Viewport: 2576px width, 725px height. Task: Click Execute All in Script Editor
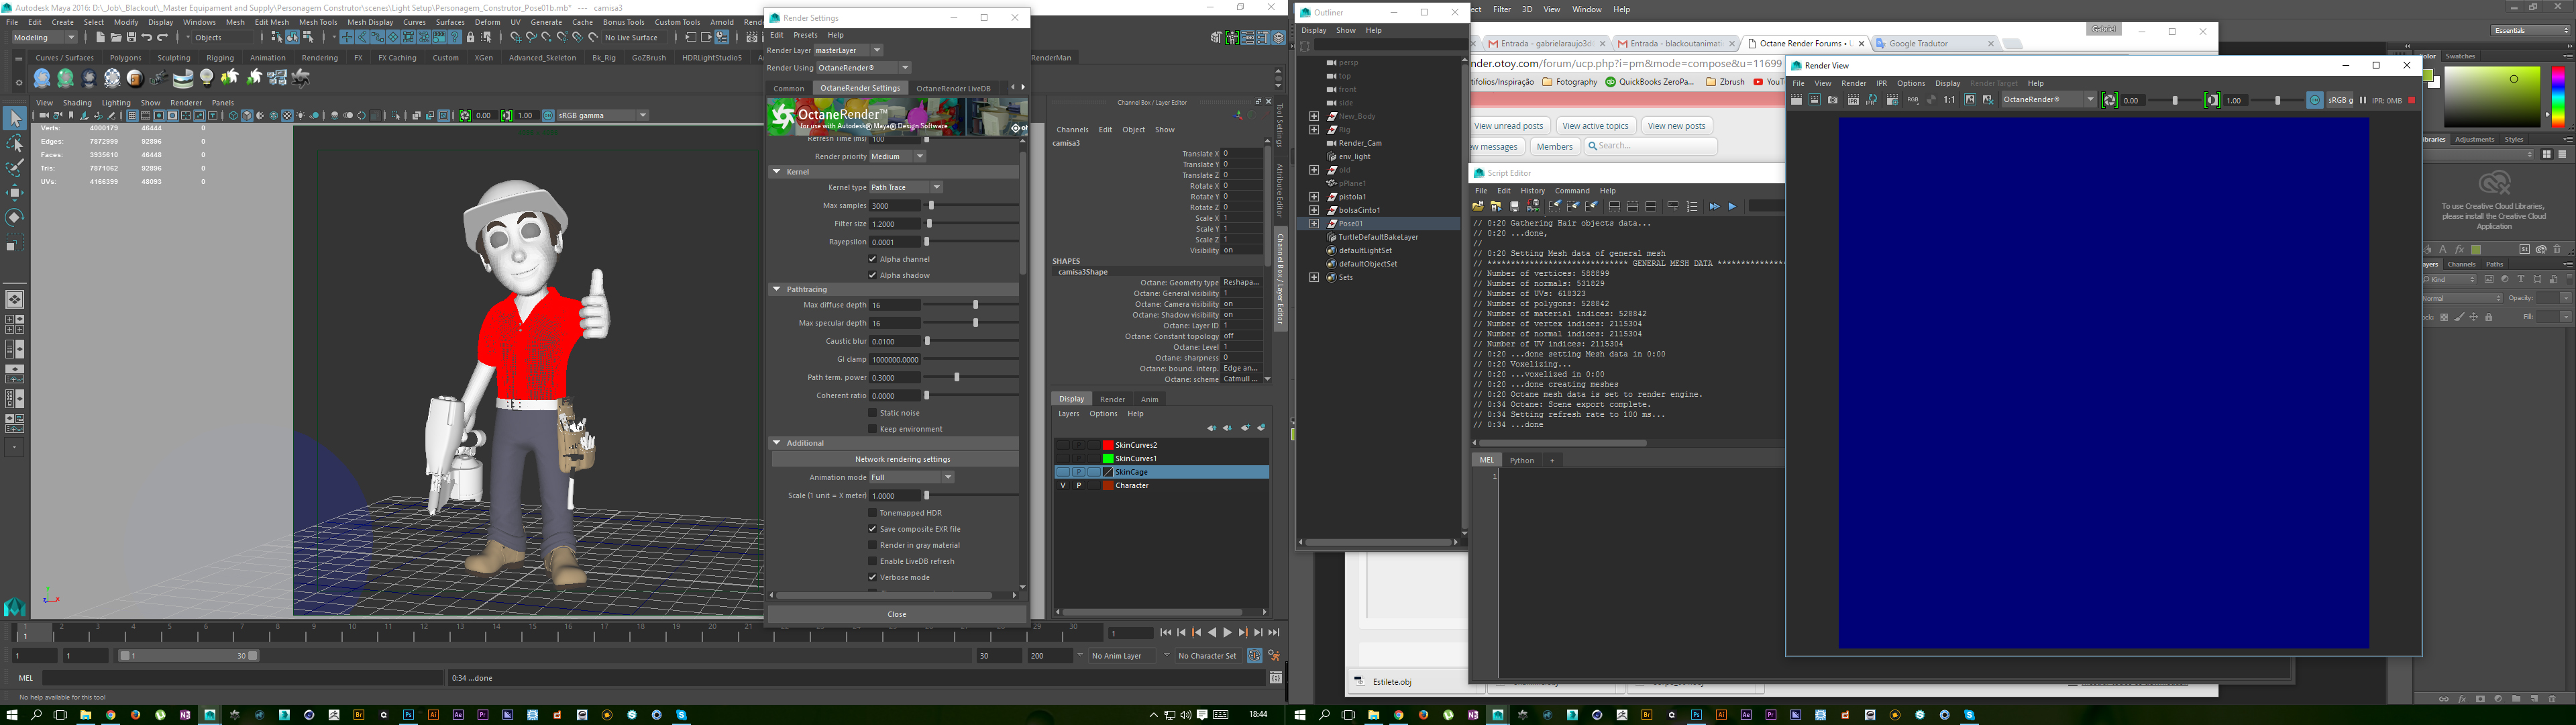point(1714,206)
